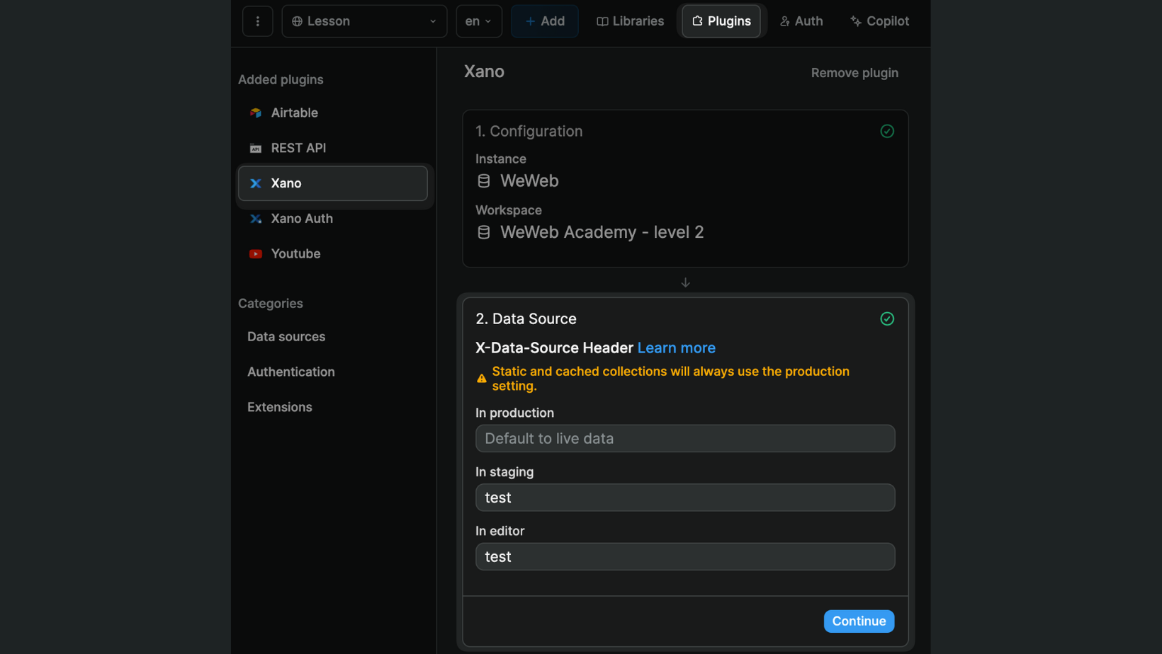Click the In staging test input field

click(684, 498)
